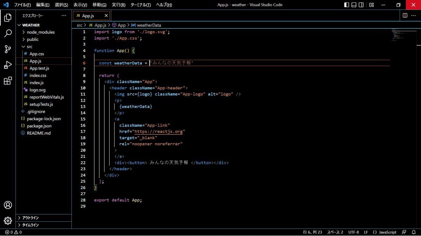Open package.json in the explorer
This screenshot has width=421, height=236.
pos(39,126)
